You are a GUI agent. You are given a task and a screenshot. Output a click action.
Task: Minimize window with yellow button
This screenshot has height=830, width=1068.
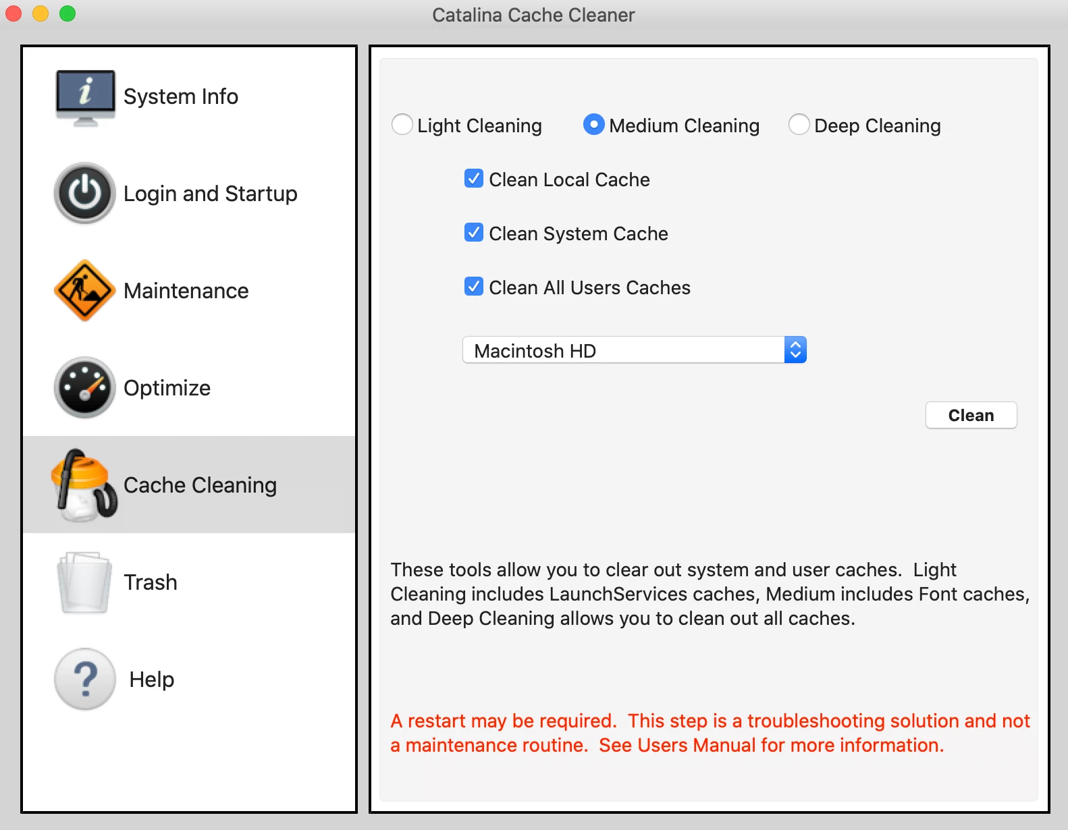click(41, 13)
